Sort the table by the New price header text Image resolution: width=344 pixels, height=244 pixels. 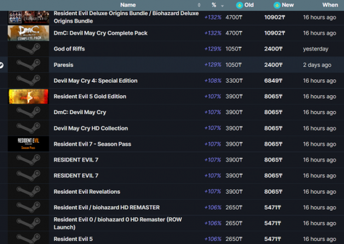(x=288, y=5)
